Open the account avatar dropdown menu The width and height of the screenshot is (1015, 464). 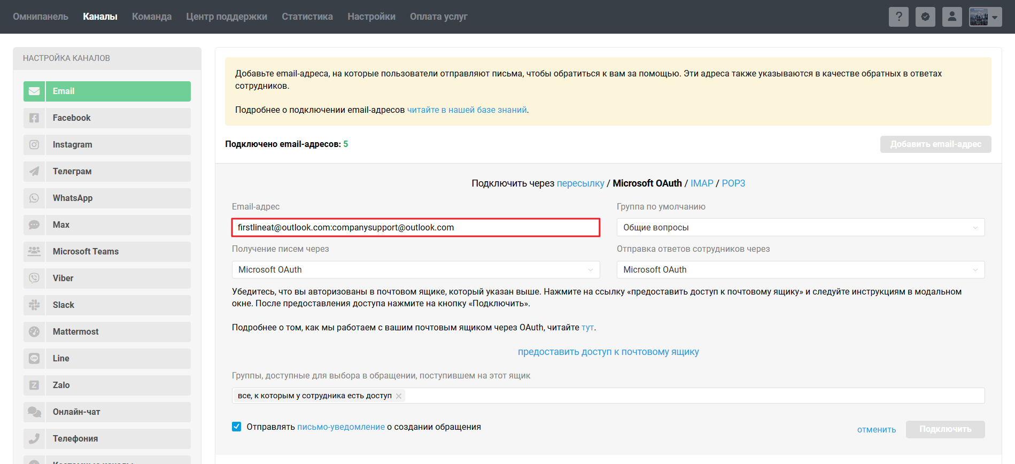986,17
